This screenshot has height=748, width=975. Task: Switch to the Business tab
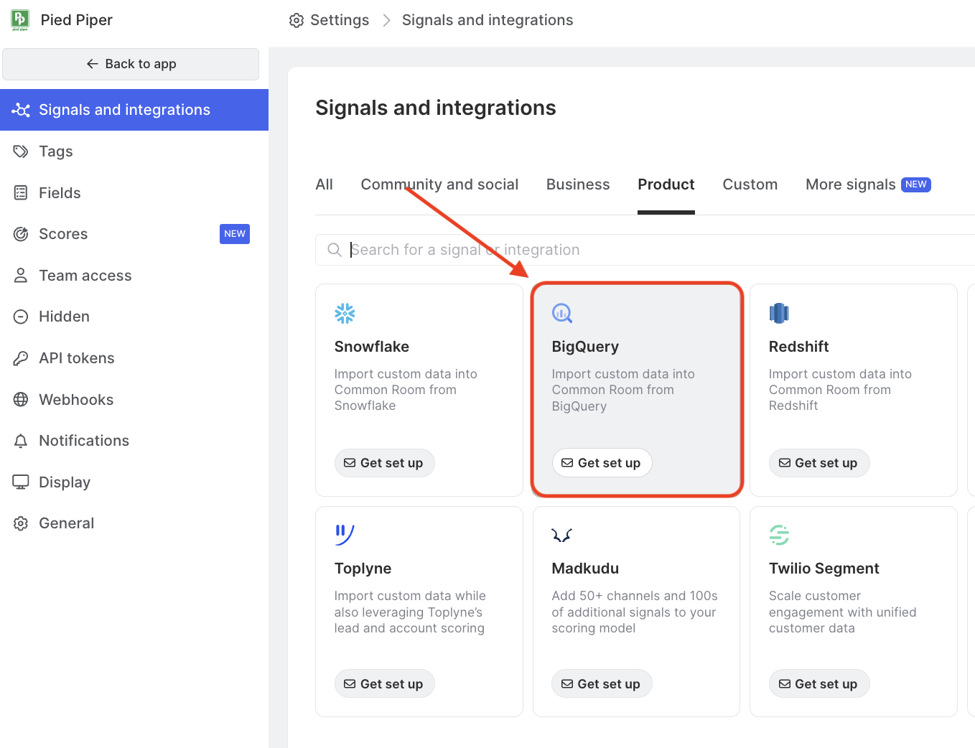tap(578, 184)
